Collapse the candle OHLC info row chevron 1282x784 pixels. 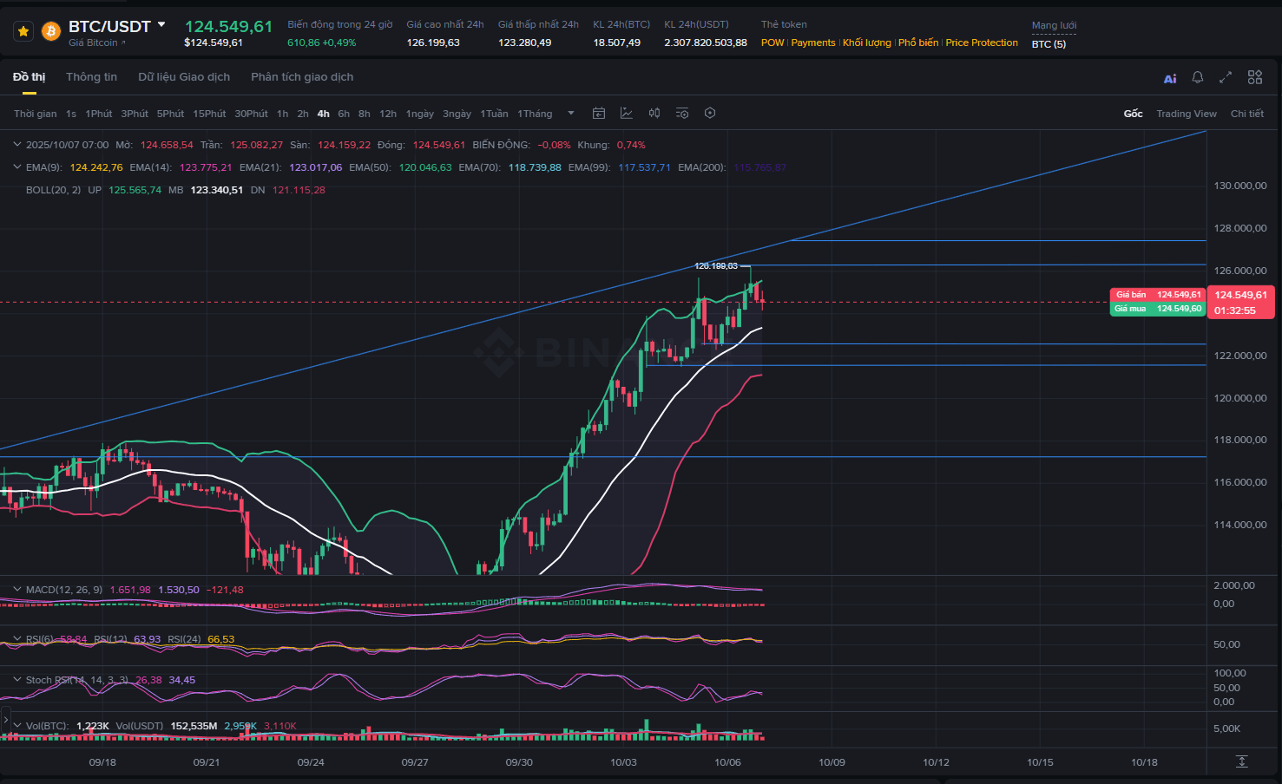17,145
